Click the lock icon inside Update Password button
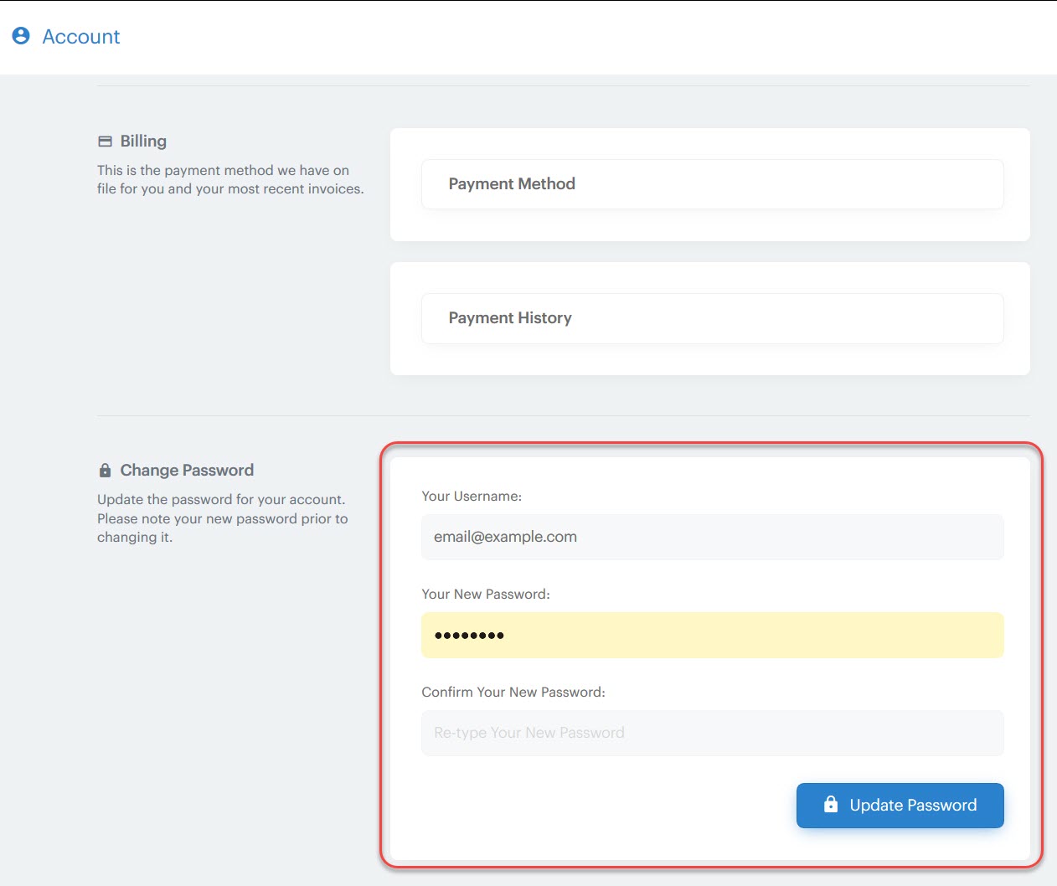This screenshot has height=886, width=1057. (829, 805)
